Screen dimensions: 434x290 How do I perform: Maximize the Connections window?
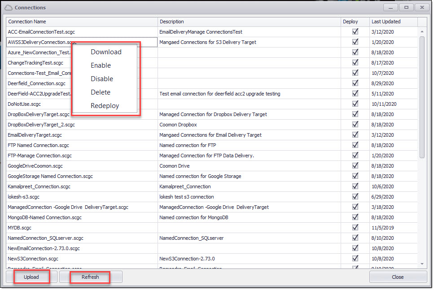click(x=407, y=8)
